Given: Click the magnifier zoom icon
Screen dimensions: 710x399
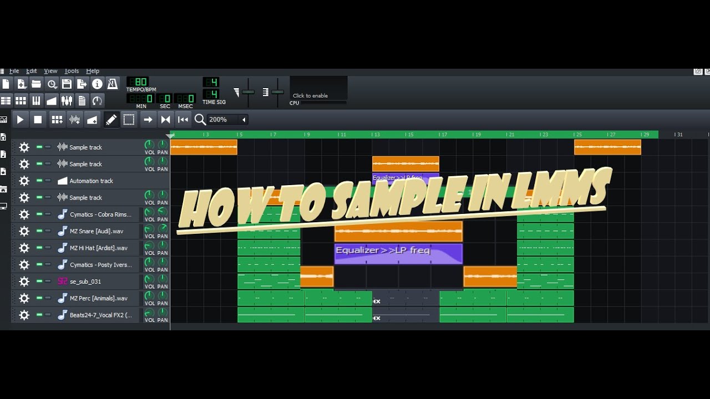Looking at the screenshot, I should click(200, 119).
